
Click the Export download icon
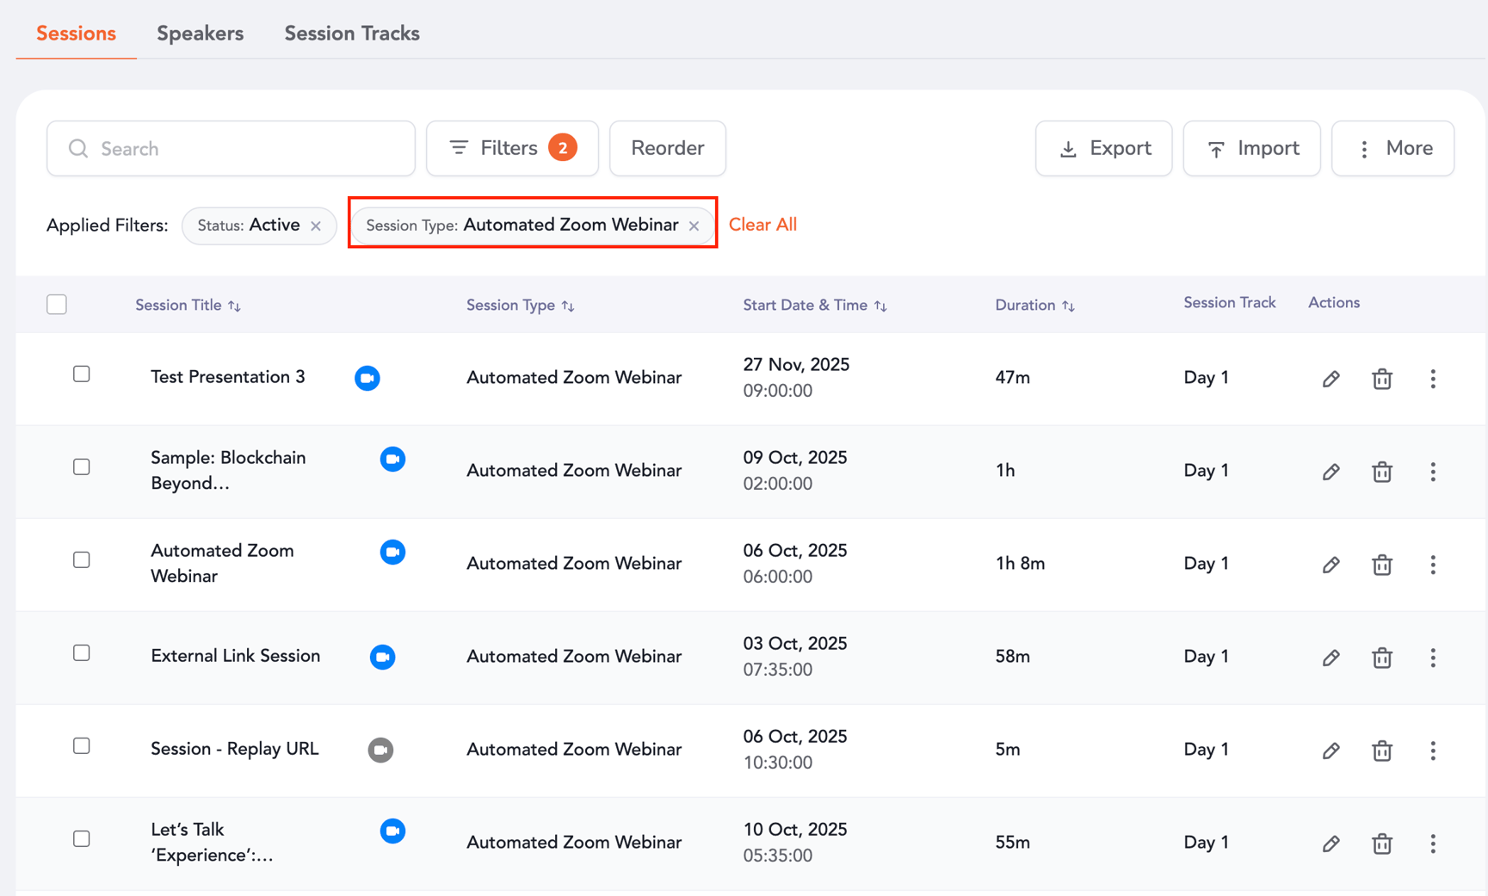pos(1068,148)
